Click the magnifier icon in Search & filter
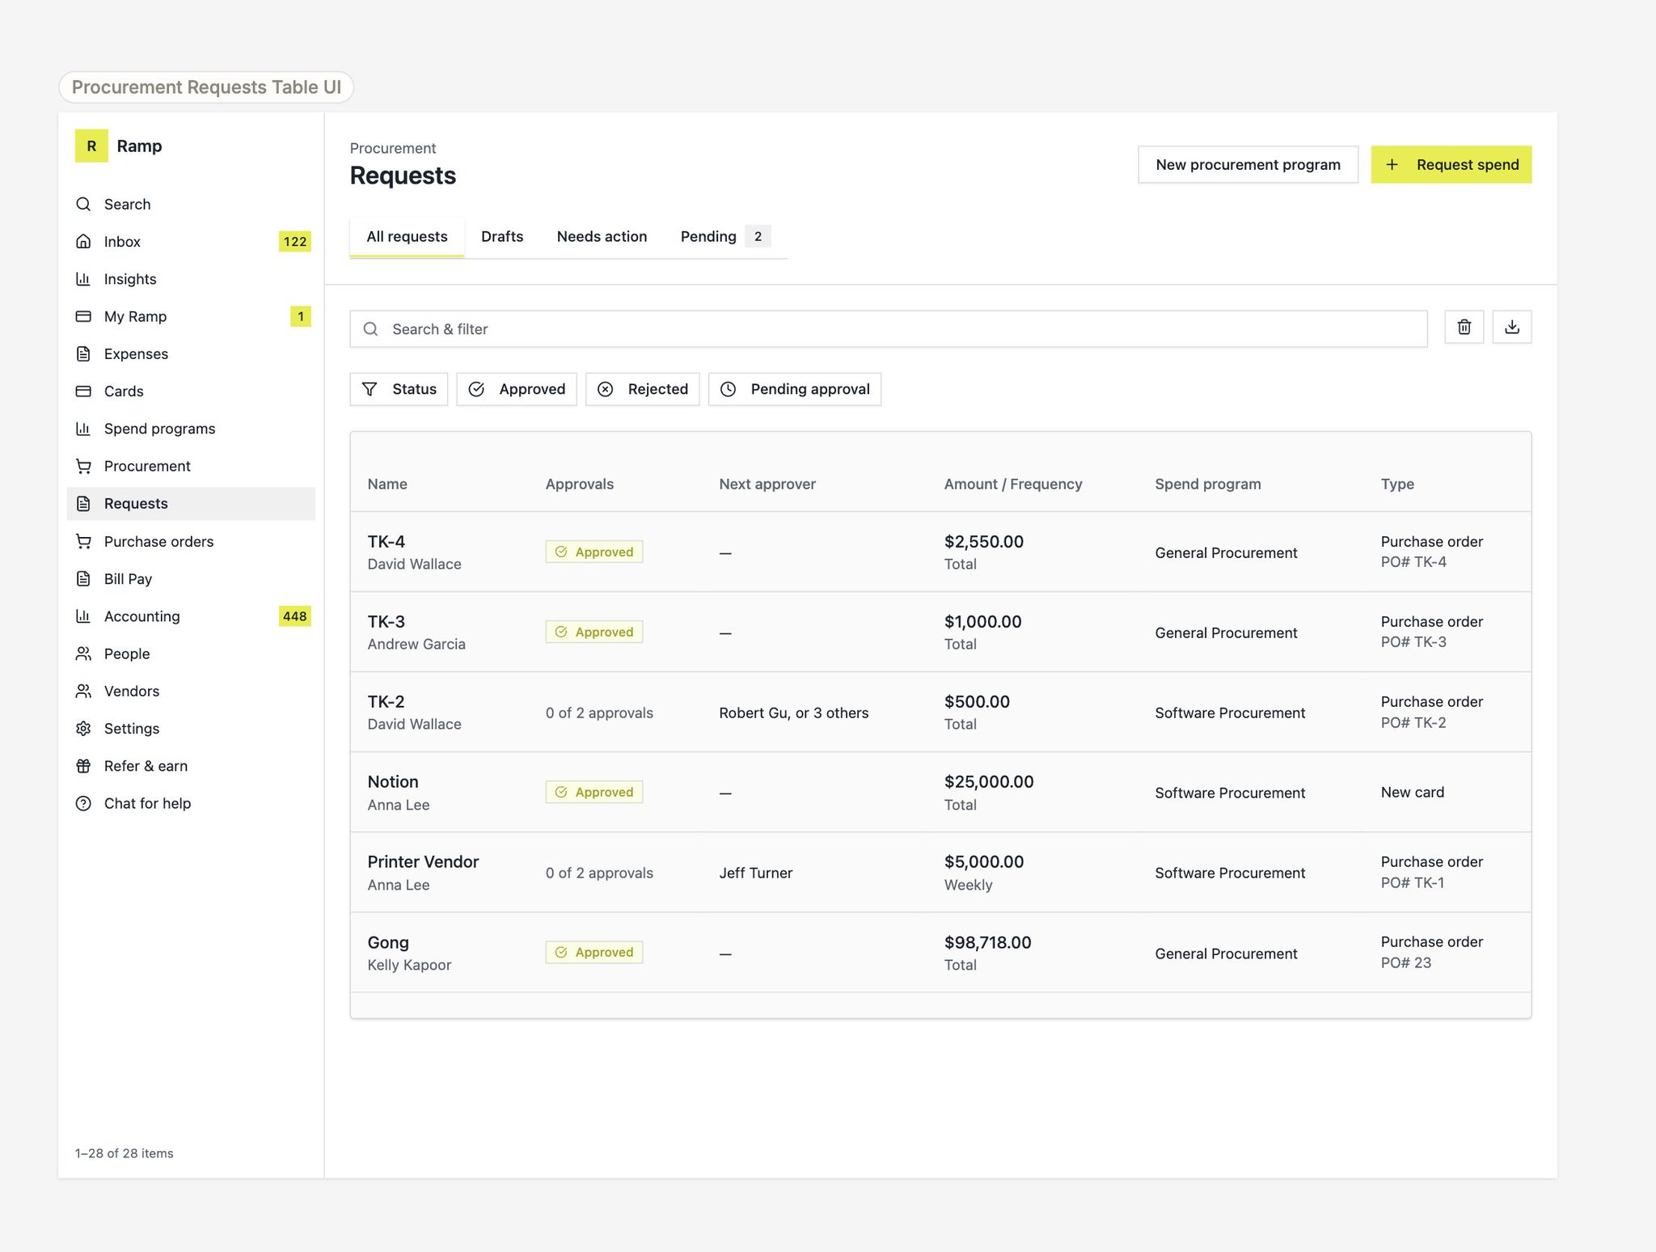 point(370,329)
